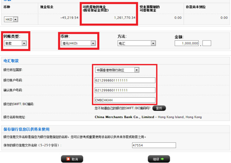This screenshot has width=231, height=163.
Task: Click the 银行名称和地址 label
Action: pos(15,117)
